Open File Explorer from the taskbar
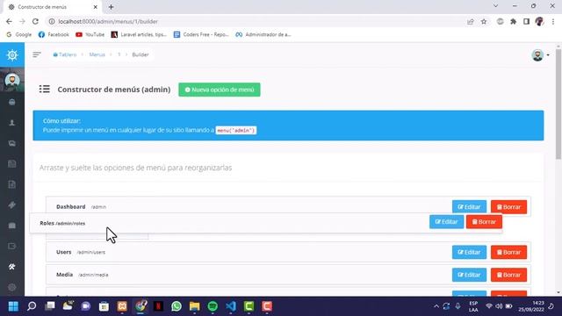The width and height of the screenshot is (562, 316). pos(195,306)
